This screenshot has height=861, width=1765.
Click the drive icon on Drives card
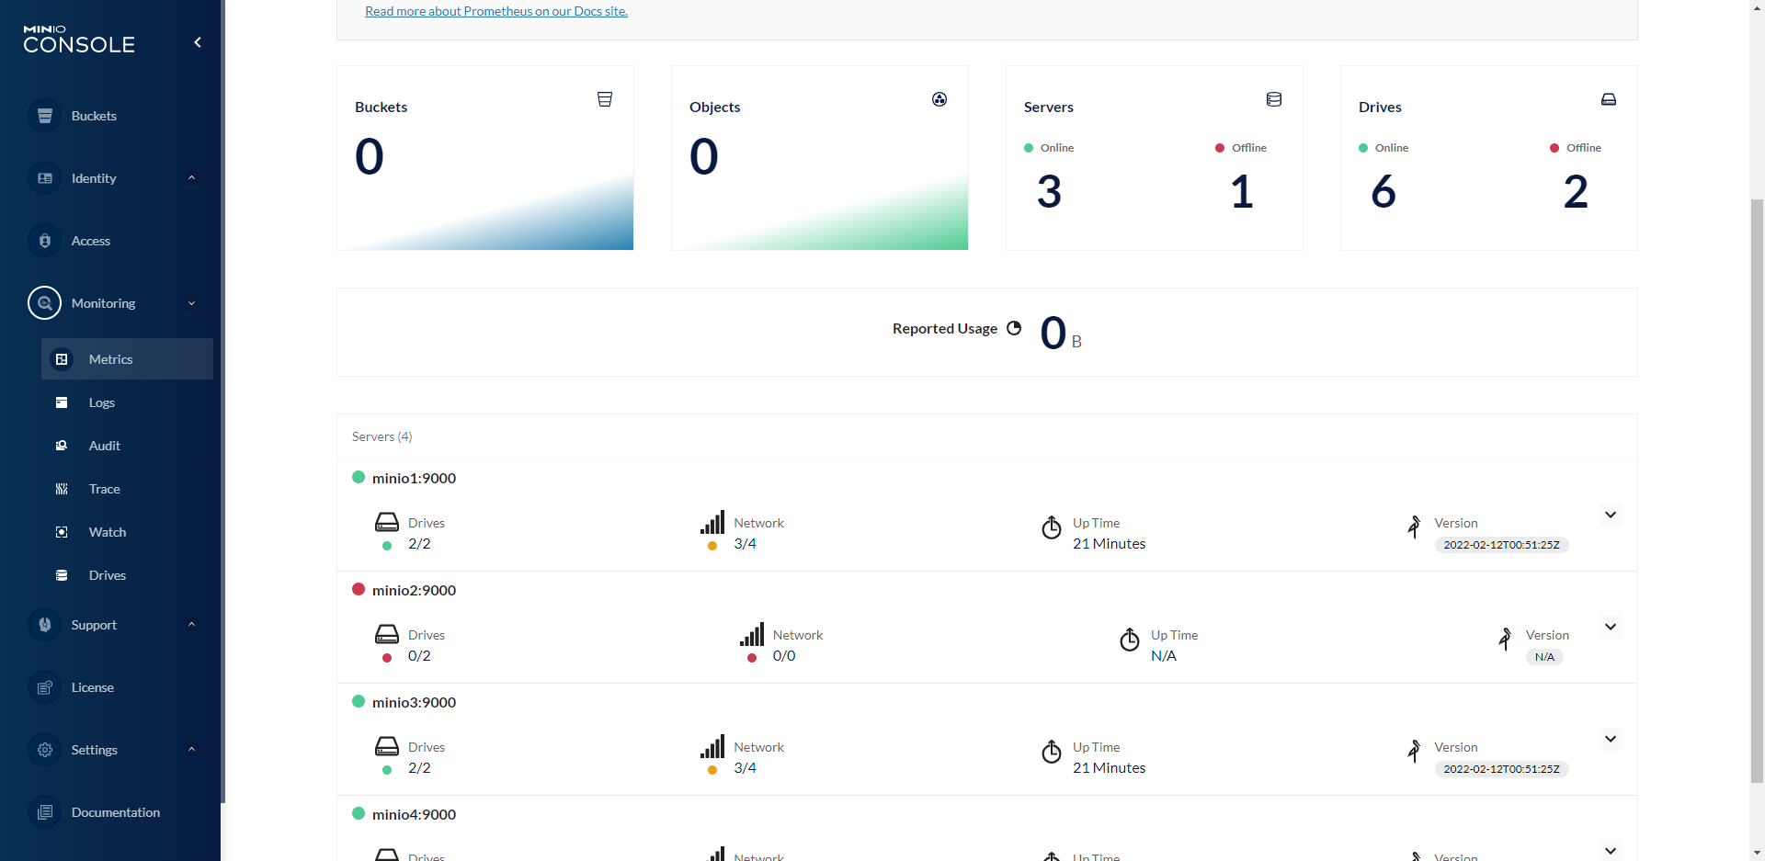(1609, 99)
